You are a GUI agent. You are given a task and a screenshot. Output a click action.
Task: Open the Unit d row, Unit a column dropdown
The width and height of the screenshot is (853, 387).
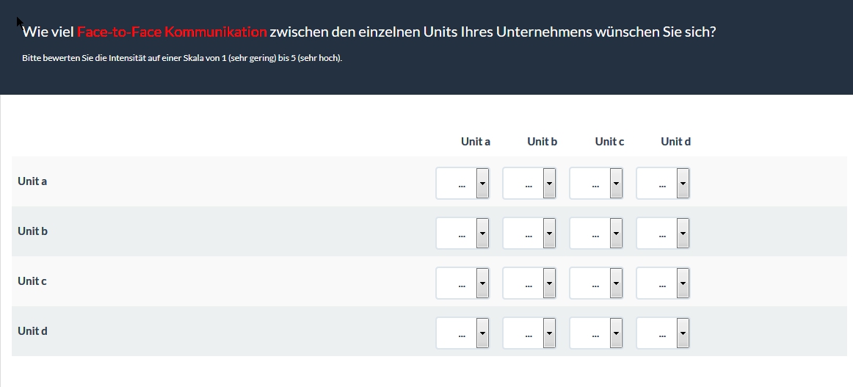462,333
